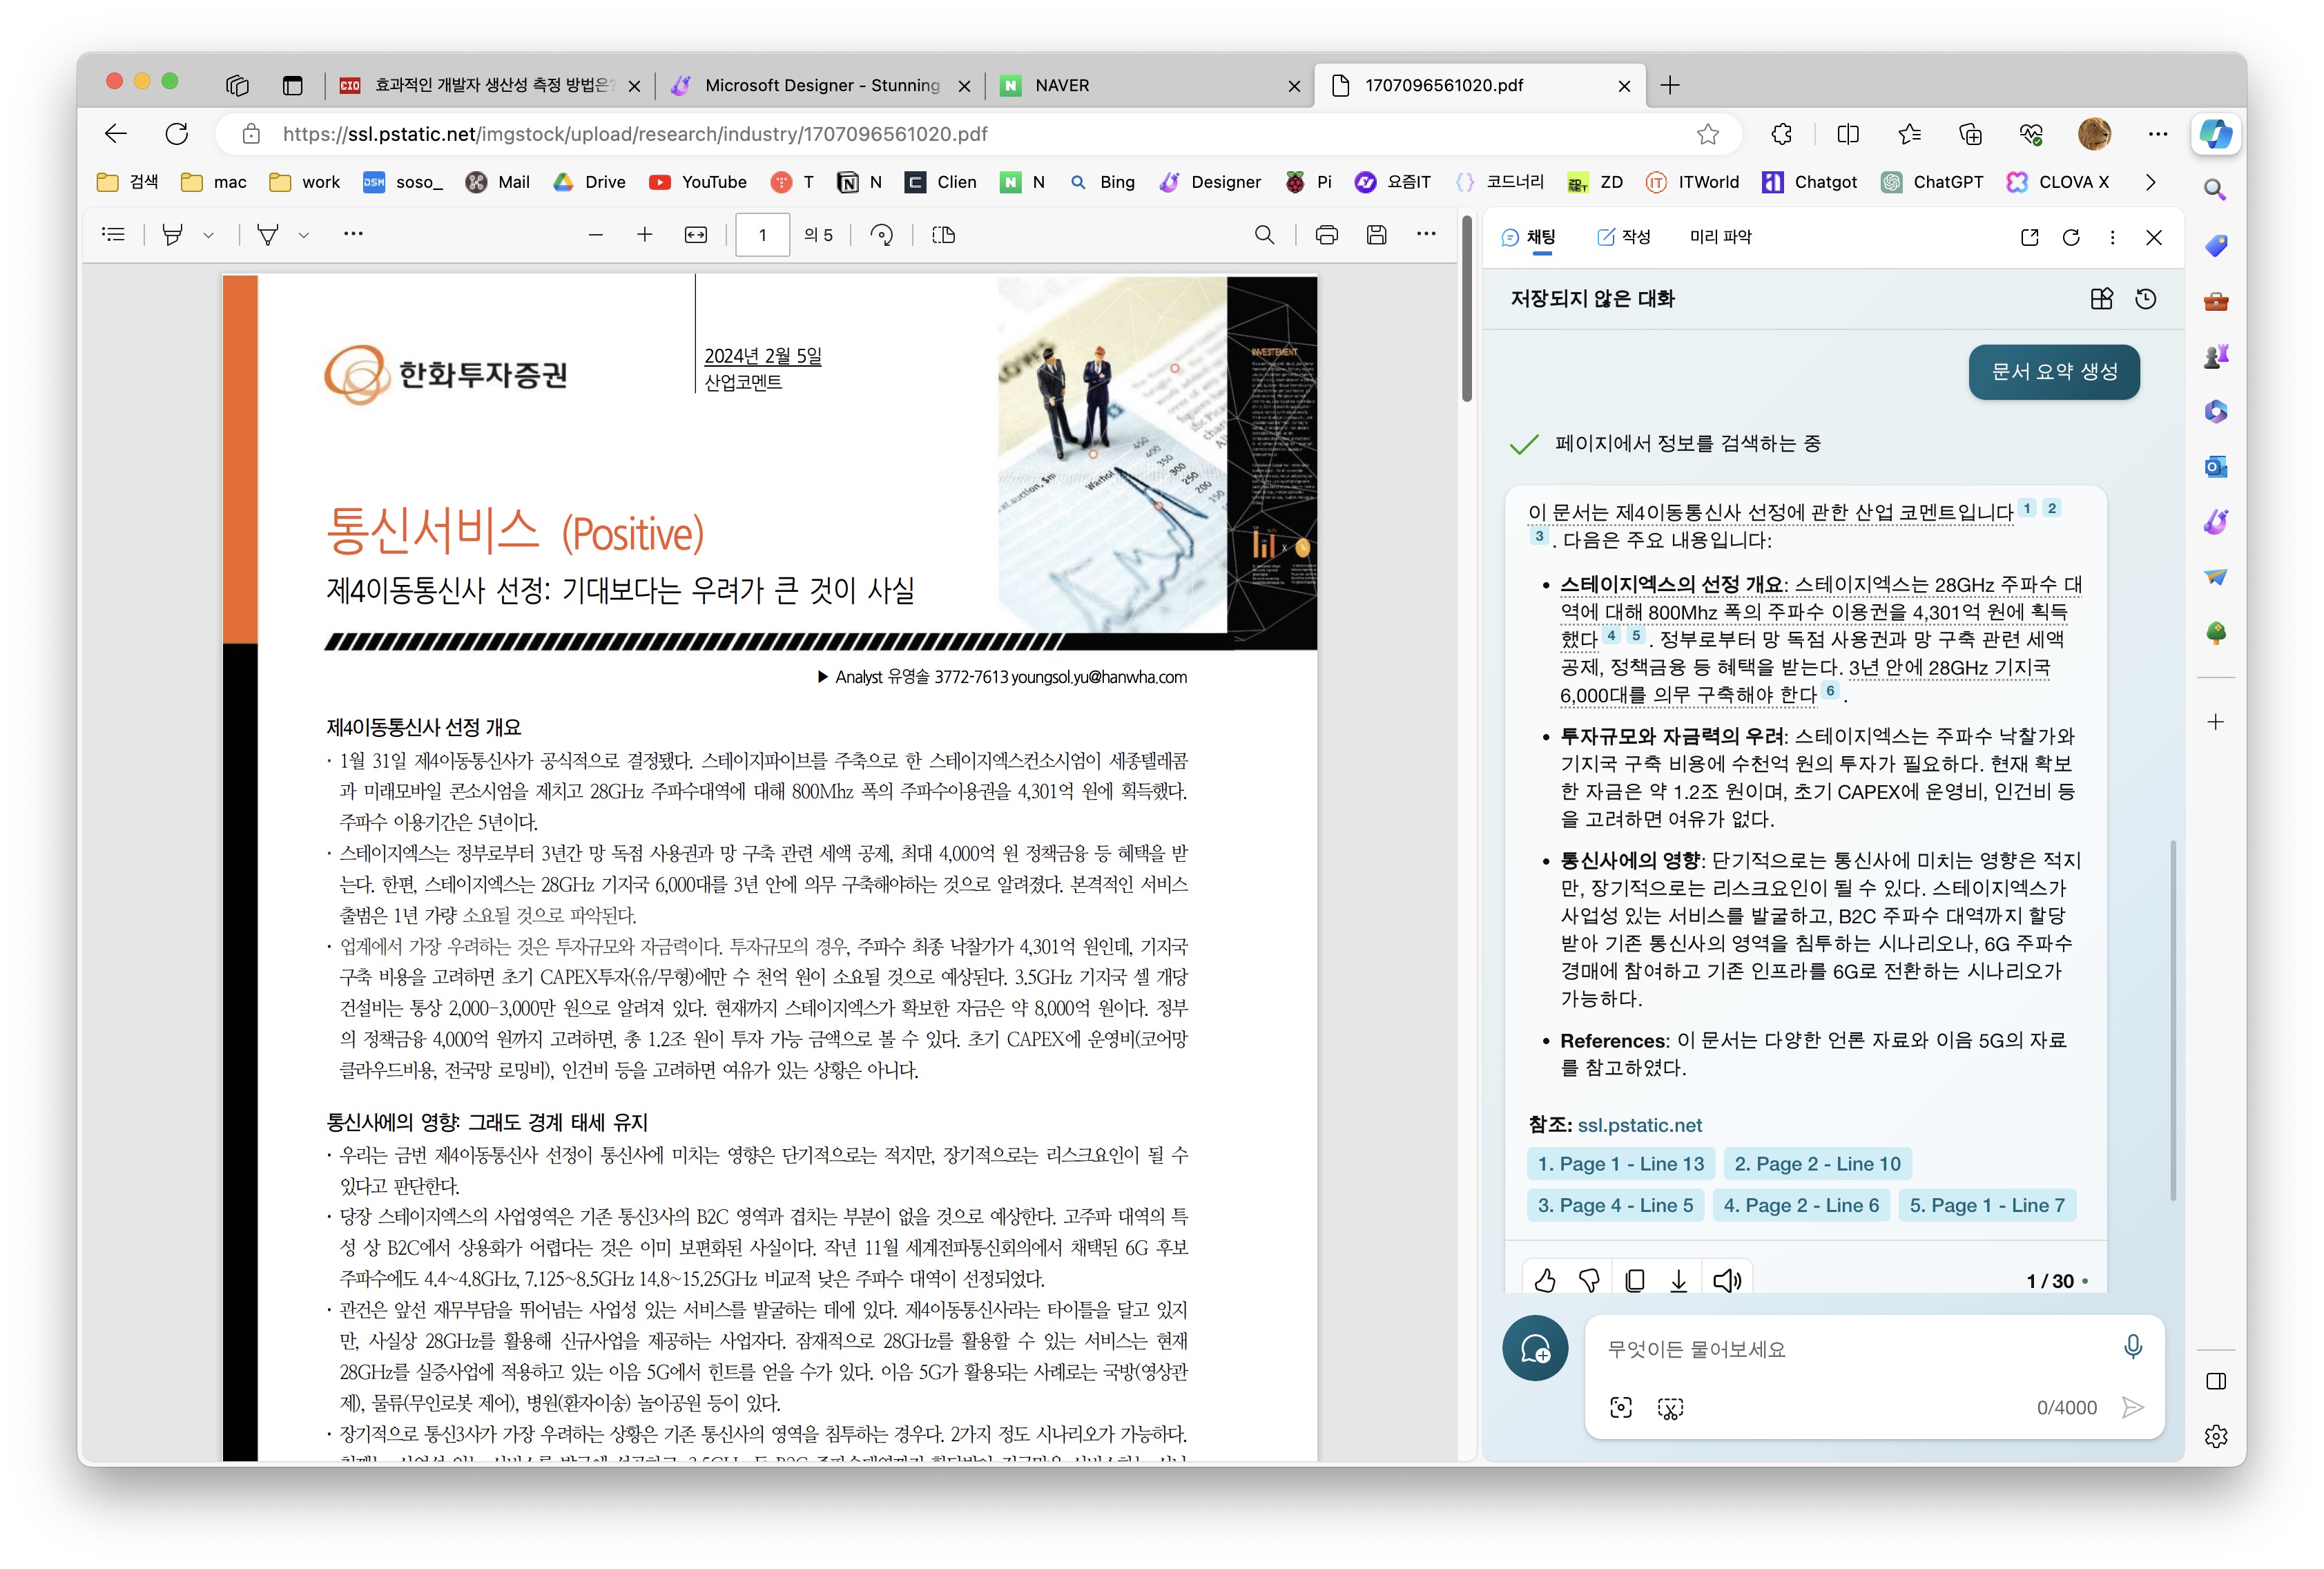Click the thumbs up feedback icon

[x=1545, y=1281]
